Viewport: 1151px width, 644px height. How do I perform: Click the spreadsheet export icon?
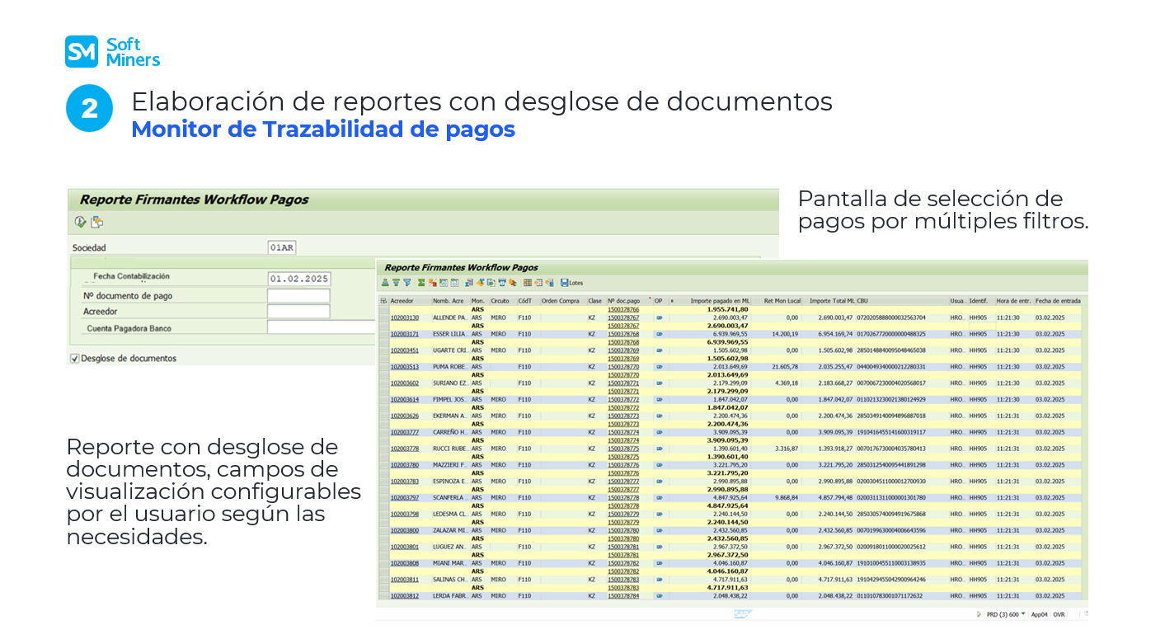click(469, 283)
